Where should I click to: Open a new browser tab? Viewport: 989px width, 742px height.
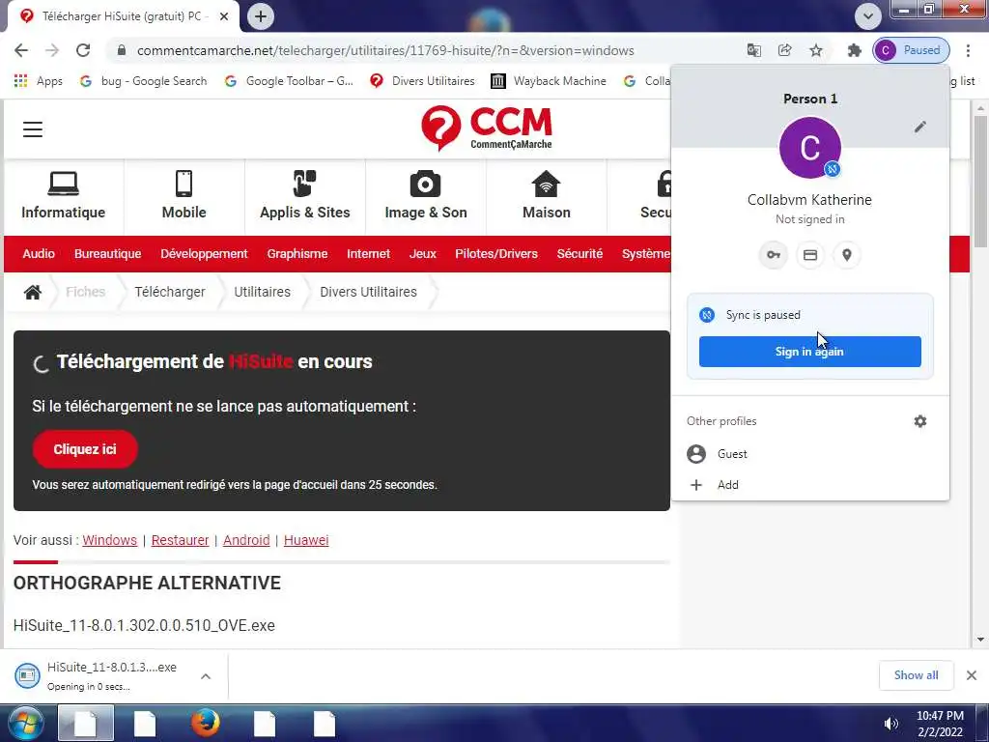(x=261, y=16)
